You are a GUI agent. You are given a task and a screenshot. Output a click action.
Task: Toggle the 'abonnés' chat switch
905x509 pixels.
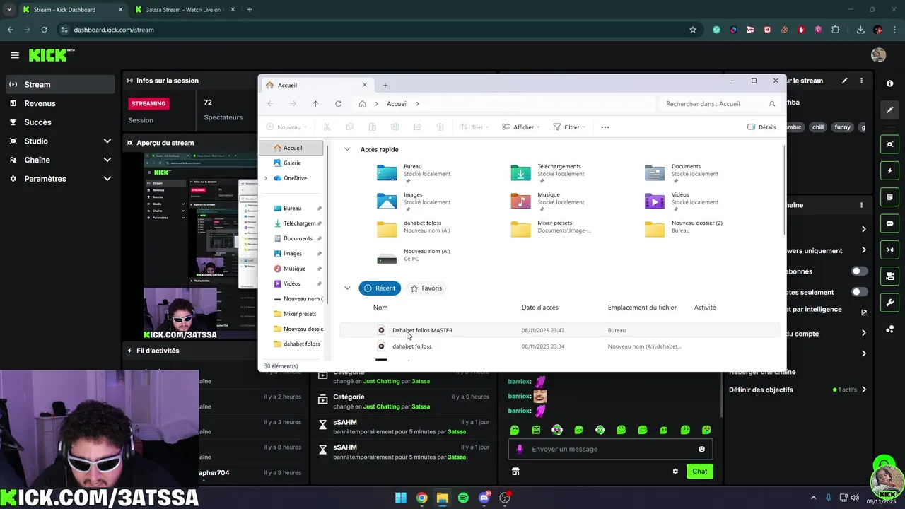tap(859, 271)
